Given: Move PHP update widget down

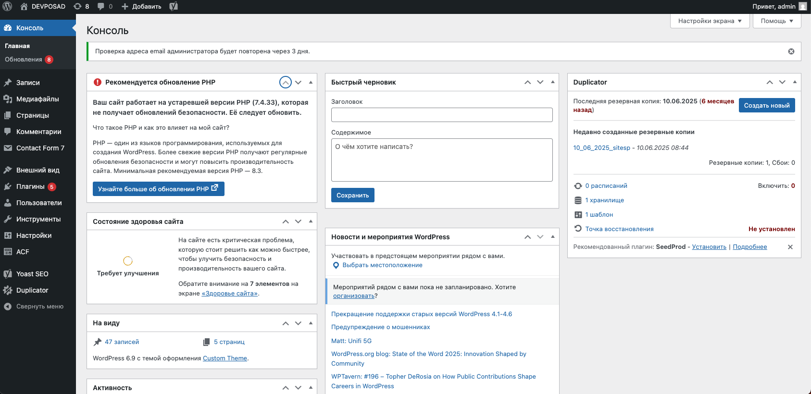Looking at the screenshot, I should click(x=298, y=83).
